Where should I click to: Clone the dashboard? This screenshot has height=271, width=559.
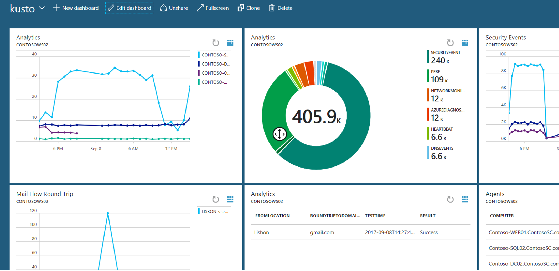[x=249, y=8]
